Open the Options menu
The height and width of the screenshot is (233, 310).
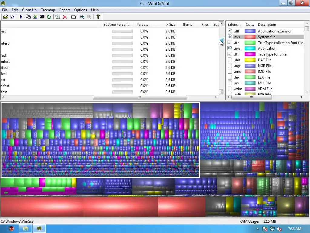coord(81,10)
